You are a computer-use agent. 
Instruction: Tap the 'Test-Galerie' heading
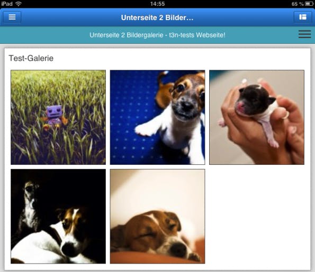point(31,58)
